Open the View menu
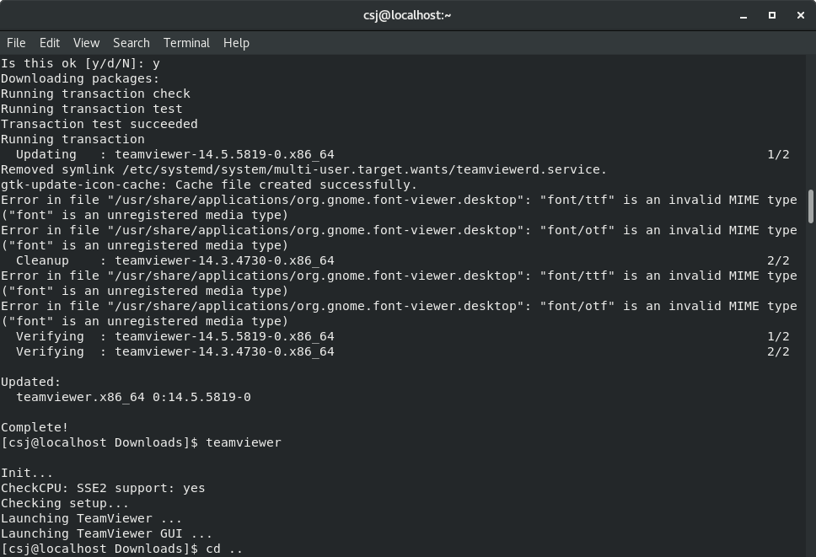 coord(86,43)
